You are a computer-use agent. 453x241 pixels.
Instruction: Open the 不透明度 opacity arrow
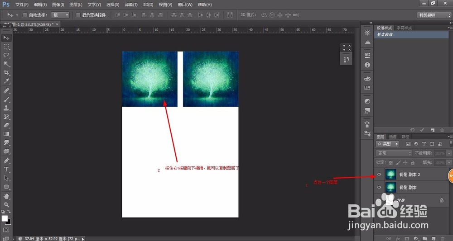coord(448,153)
